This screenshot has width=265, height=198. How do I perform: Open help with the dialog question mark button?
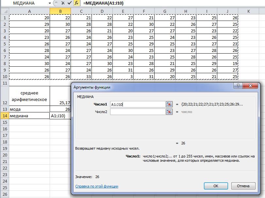point(238,86)
